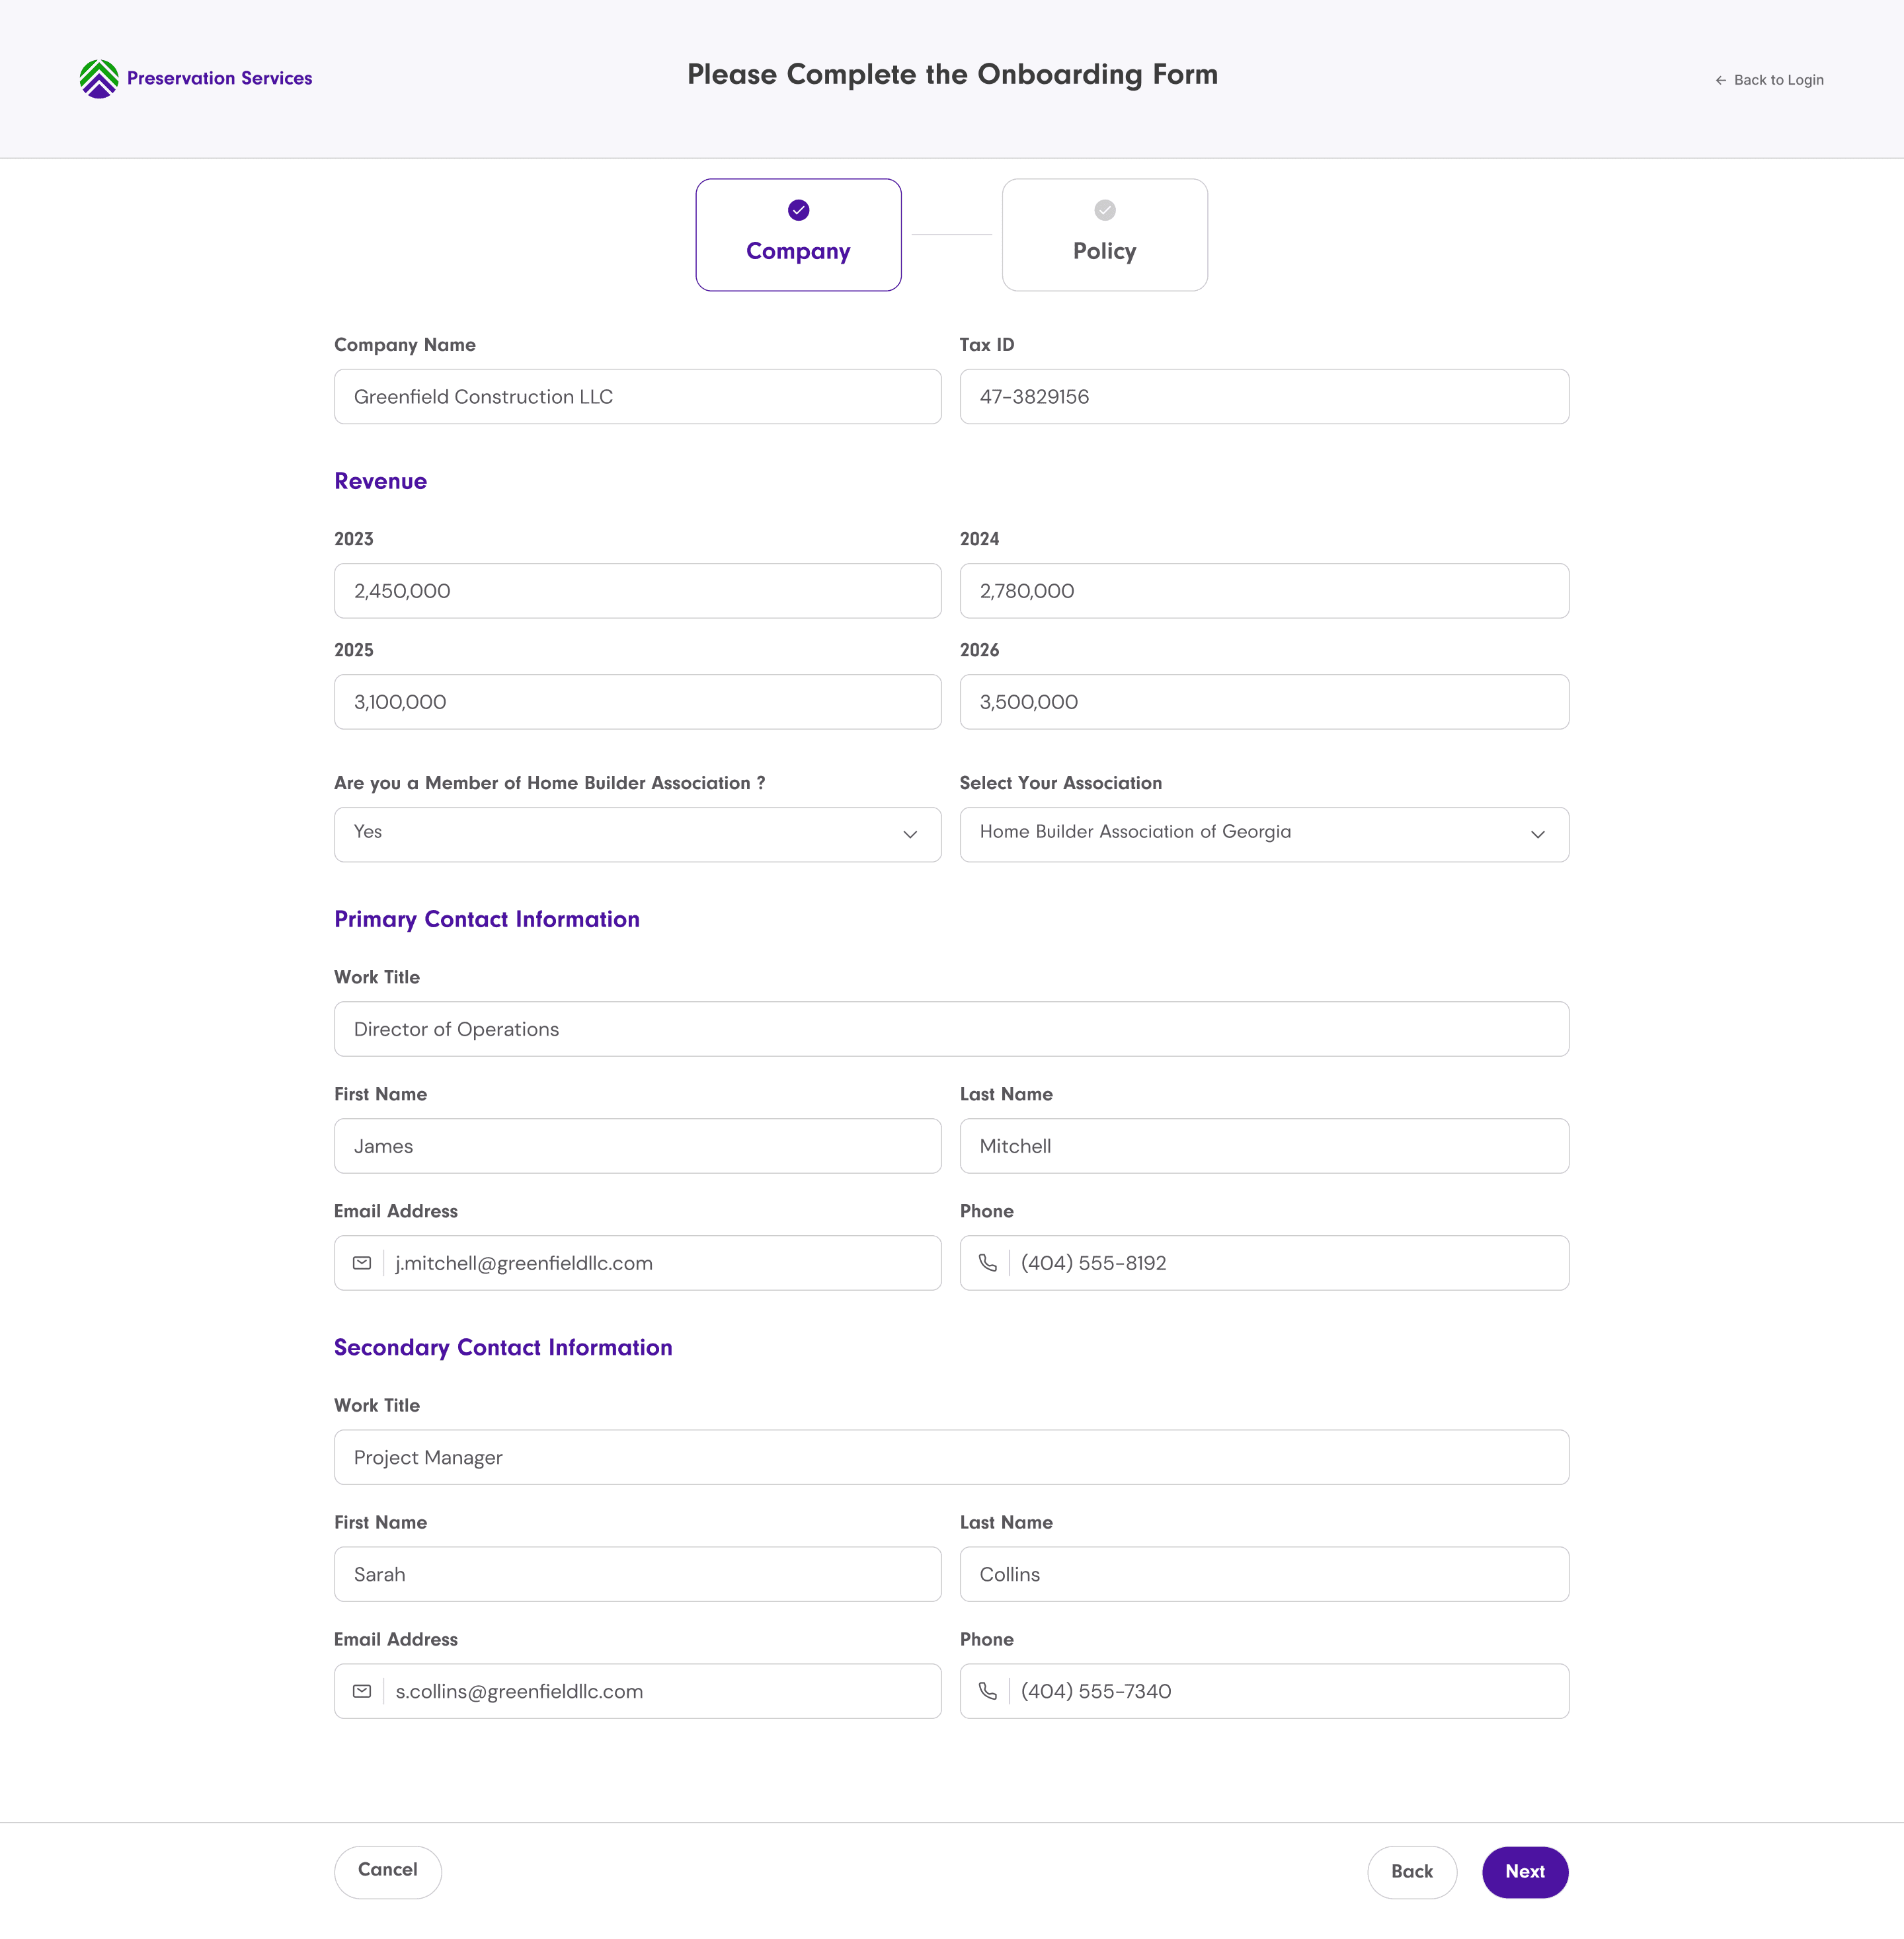Switch to the Company step tab
Screen dimensions: 1904x1939
pyautogui.click(x=798, y=235)
